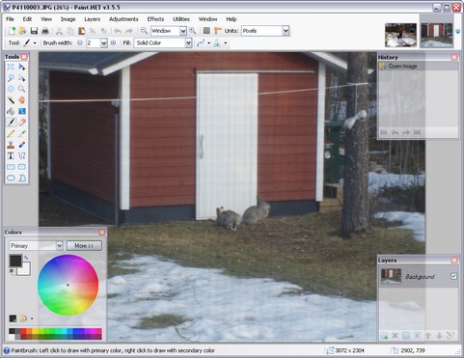This screenshot has height=358, width=464.
Task: Click the status bar help icon
Action: tap(6, 350)
